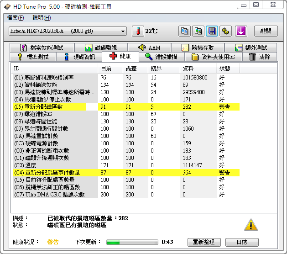
Task: Select row (C6) 脫機無法糾正的扇區數
Action: [x=126, y=187]
